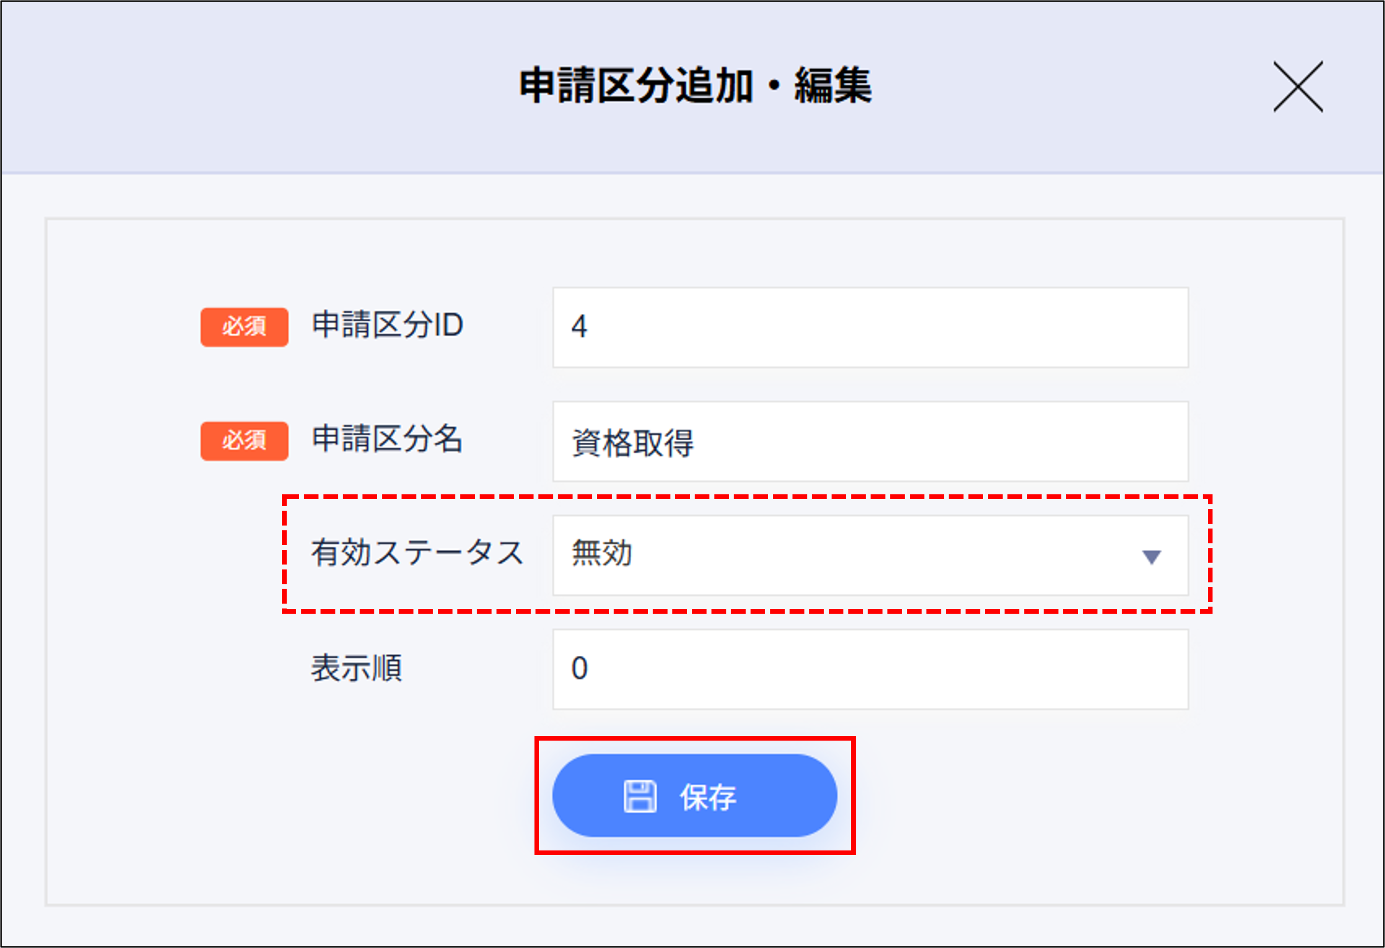Focus the 申請区分ID input containing 4

(x=869, y=327)
